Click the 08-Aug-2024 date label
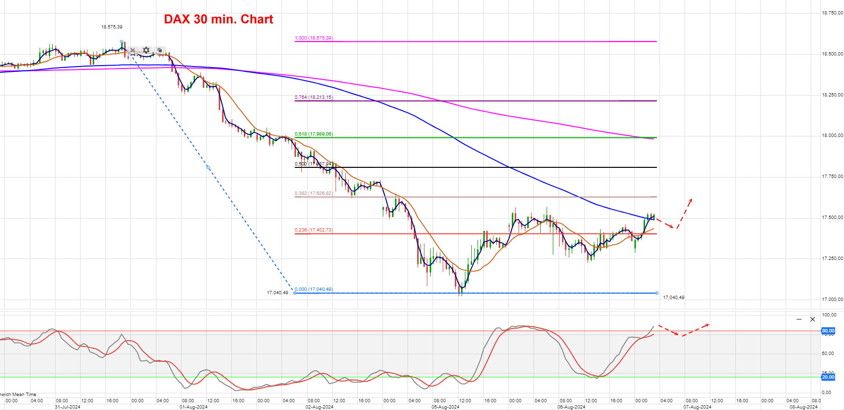Screen dimensions: 844x410 click(x=804, y=407)
